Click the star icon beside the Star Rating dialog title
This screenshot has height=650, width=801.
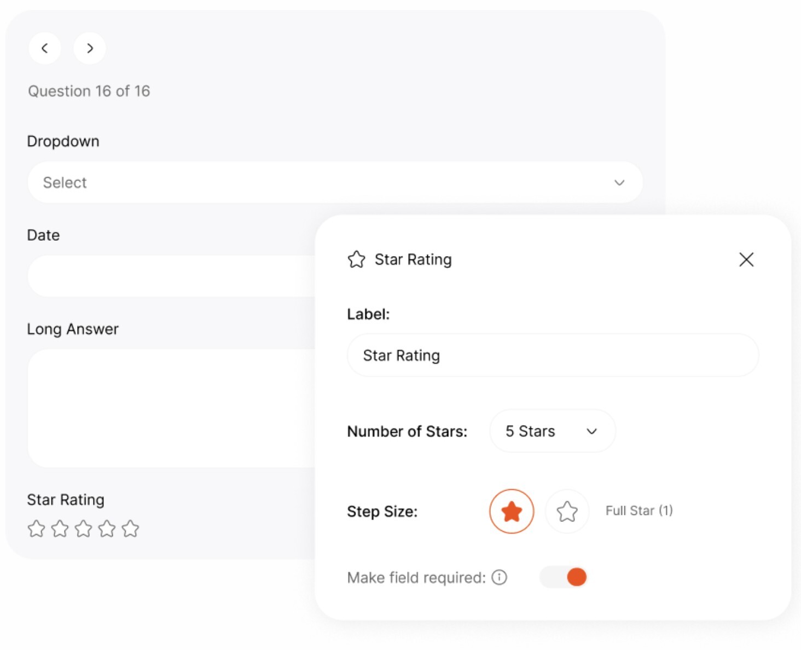356,259
